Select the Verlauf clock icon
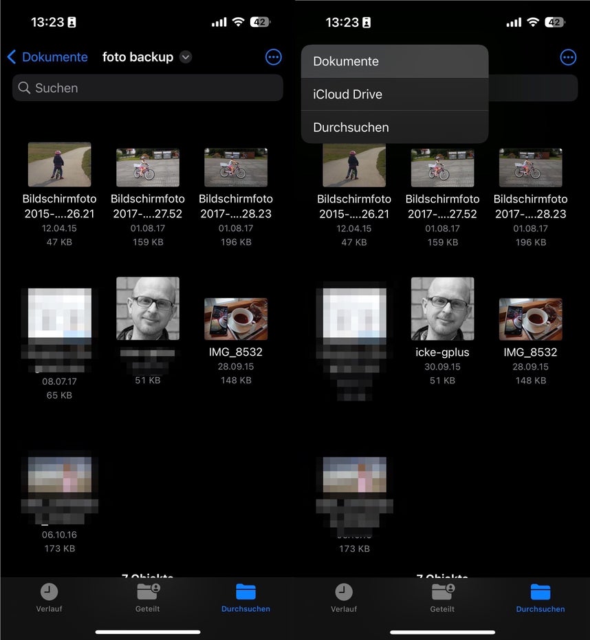The height and width of the screenshot is (640, 590). tap(49, 592)
